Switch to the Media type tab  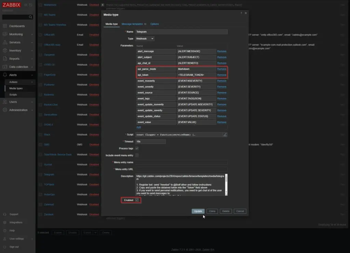112,24
